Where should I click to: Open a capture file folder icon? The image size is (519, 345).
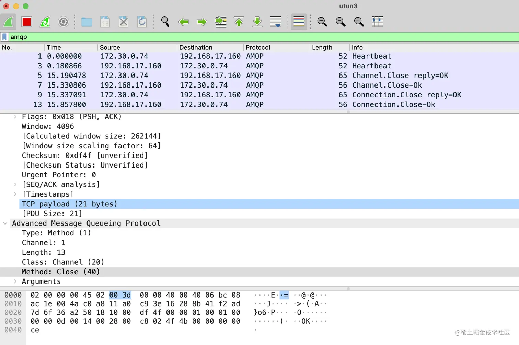point(86,22)
